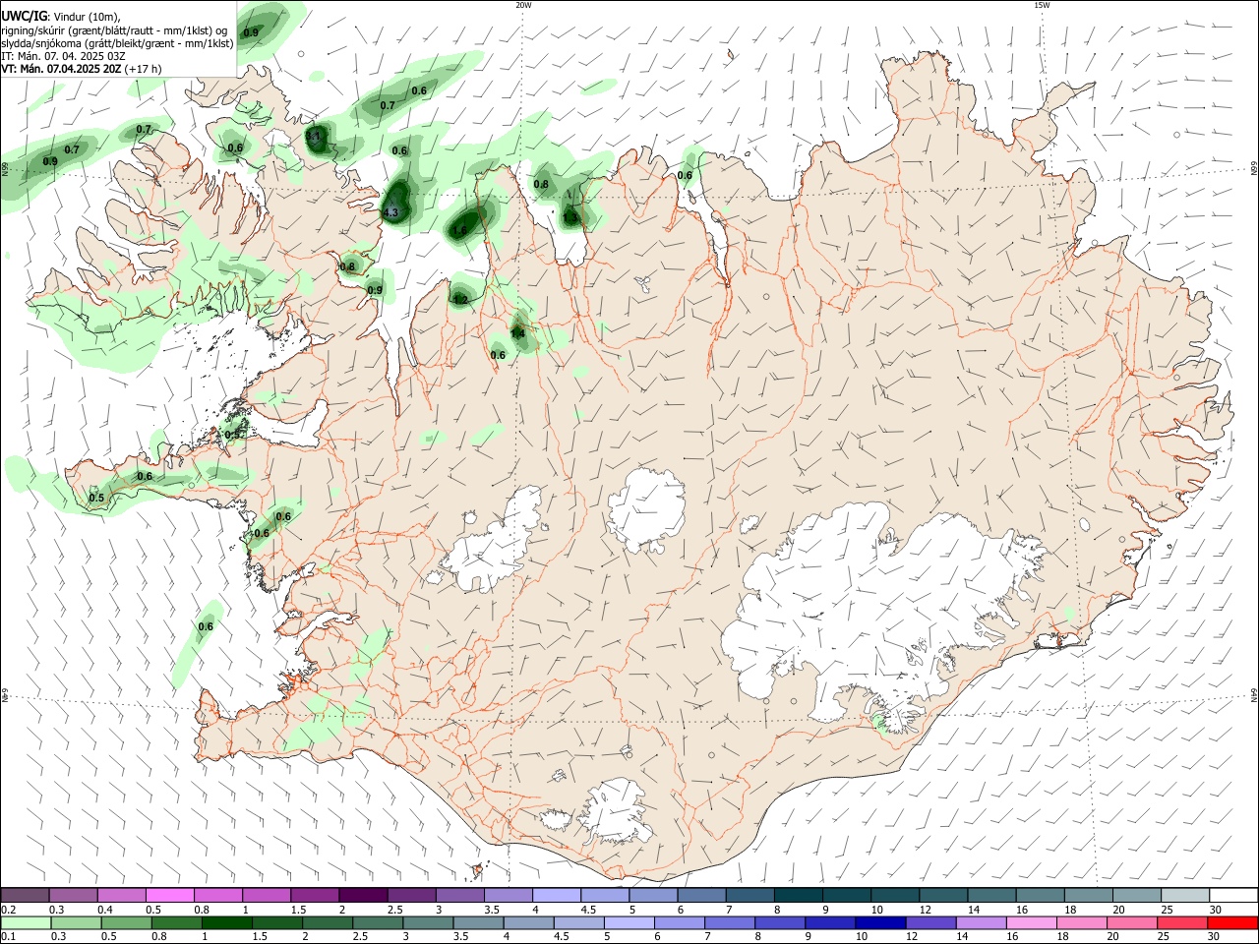Select the darkest purple swatch labeled 2
Viewport: 1259px width, 944px height.
pyautogui.click(x=362, y=895)
